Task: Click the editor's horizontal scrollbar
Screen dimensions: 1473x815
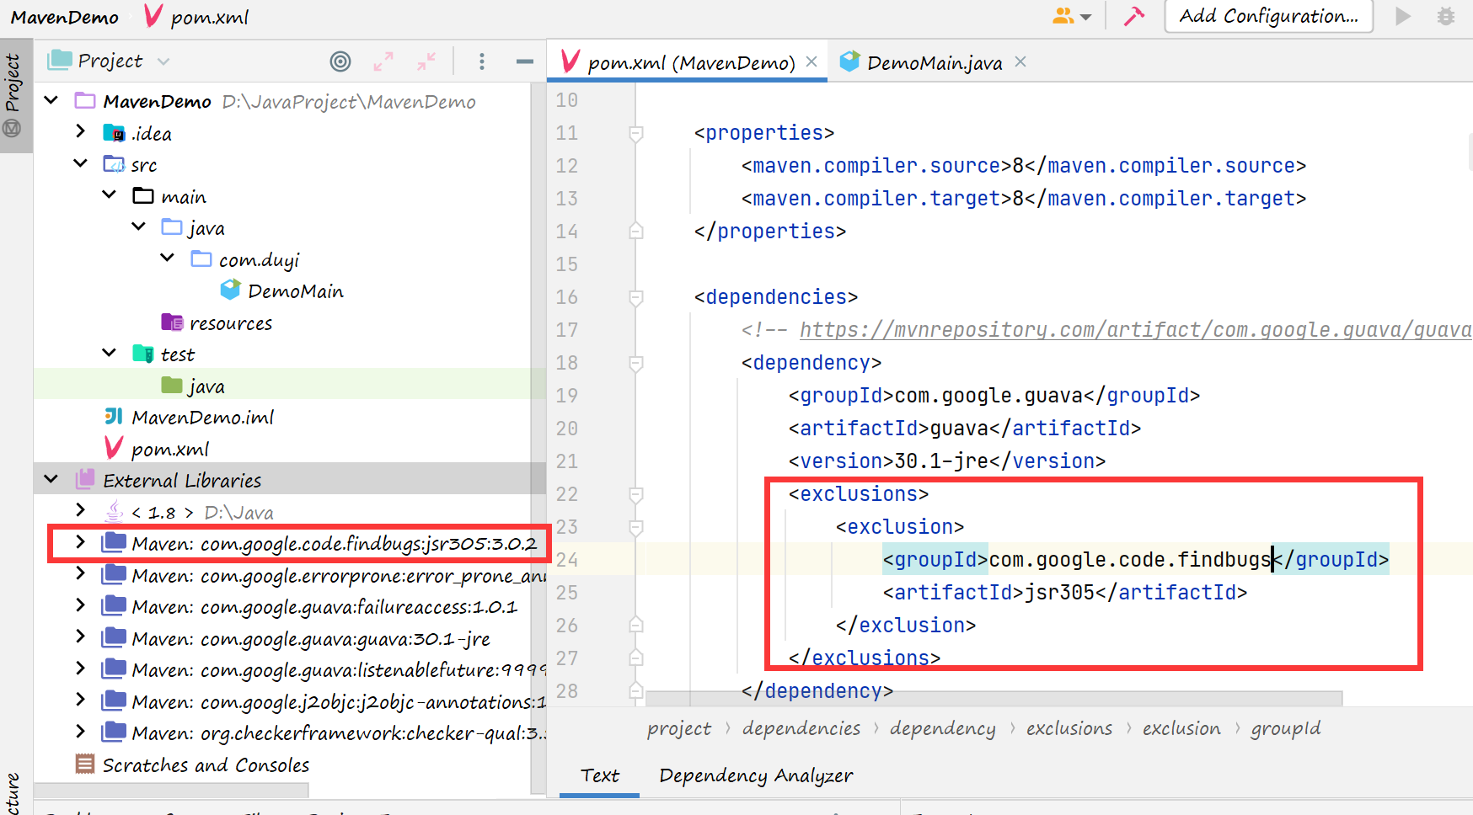Action: [994, 699]
